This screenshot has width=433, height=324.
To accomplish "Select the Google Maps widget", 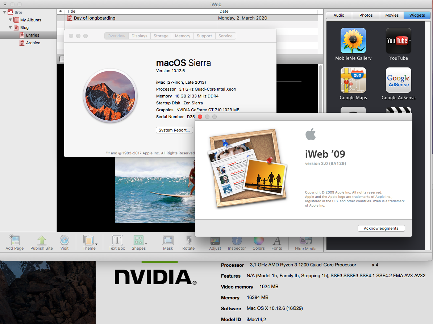I will [353, 80].
